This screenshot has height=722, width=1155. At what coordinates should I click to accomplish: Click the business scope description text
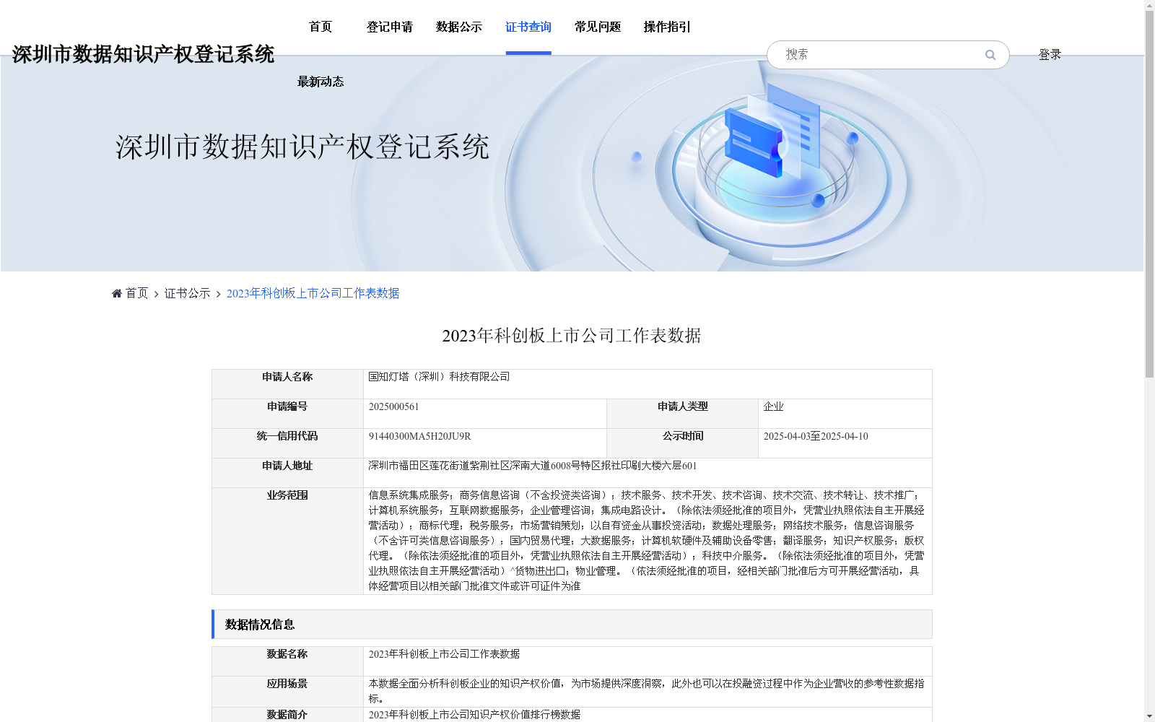647,541
